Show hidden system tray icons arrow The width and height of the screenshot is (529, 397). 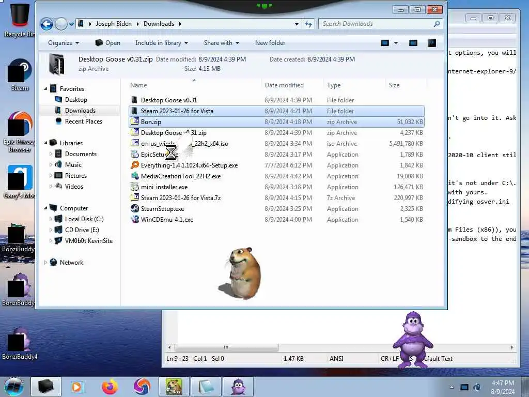pos(452,387)
